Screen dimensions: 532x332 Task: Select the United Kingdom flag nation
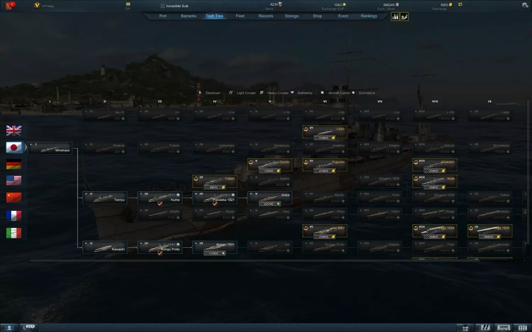(14, 131)
